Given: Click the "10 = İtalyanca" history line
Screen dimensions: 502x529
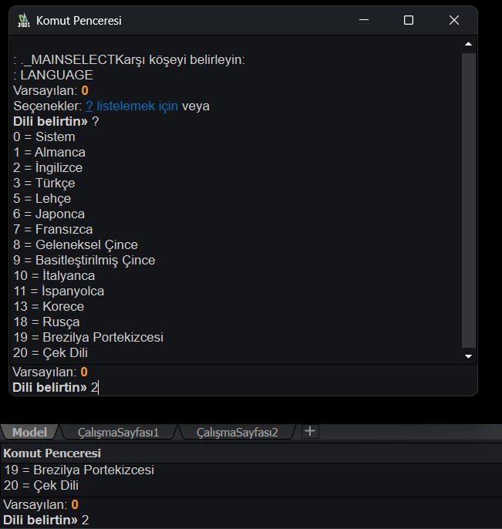Looking at the screenshot, I should pyautogui.click(x=54, y=275).
